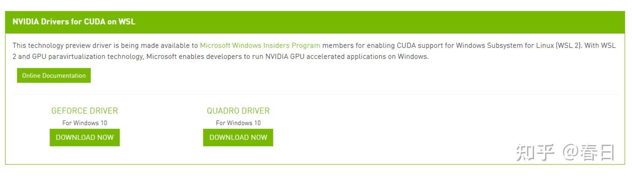Click the GEFORCE DRIVER heading

click(x=84, y=110)
